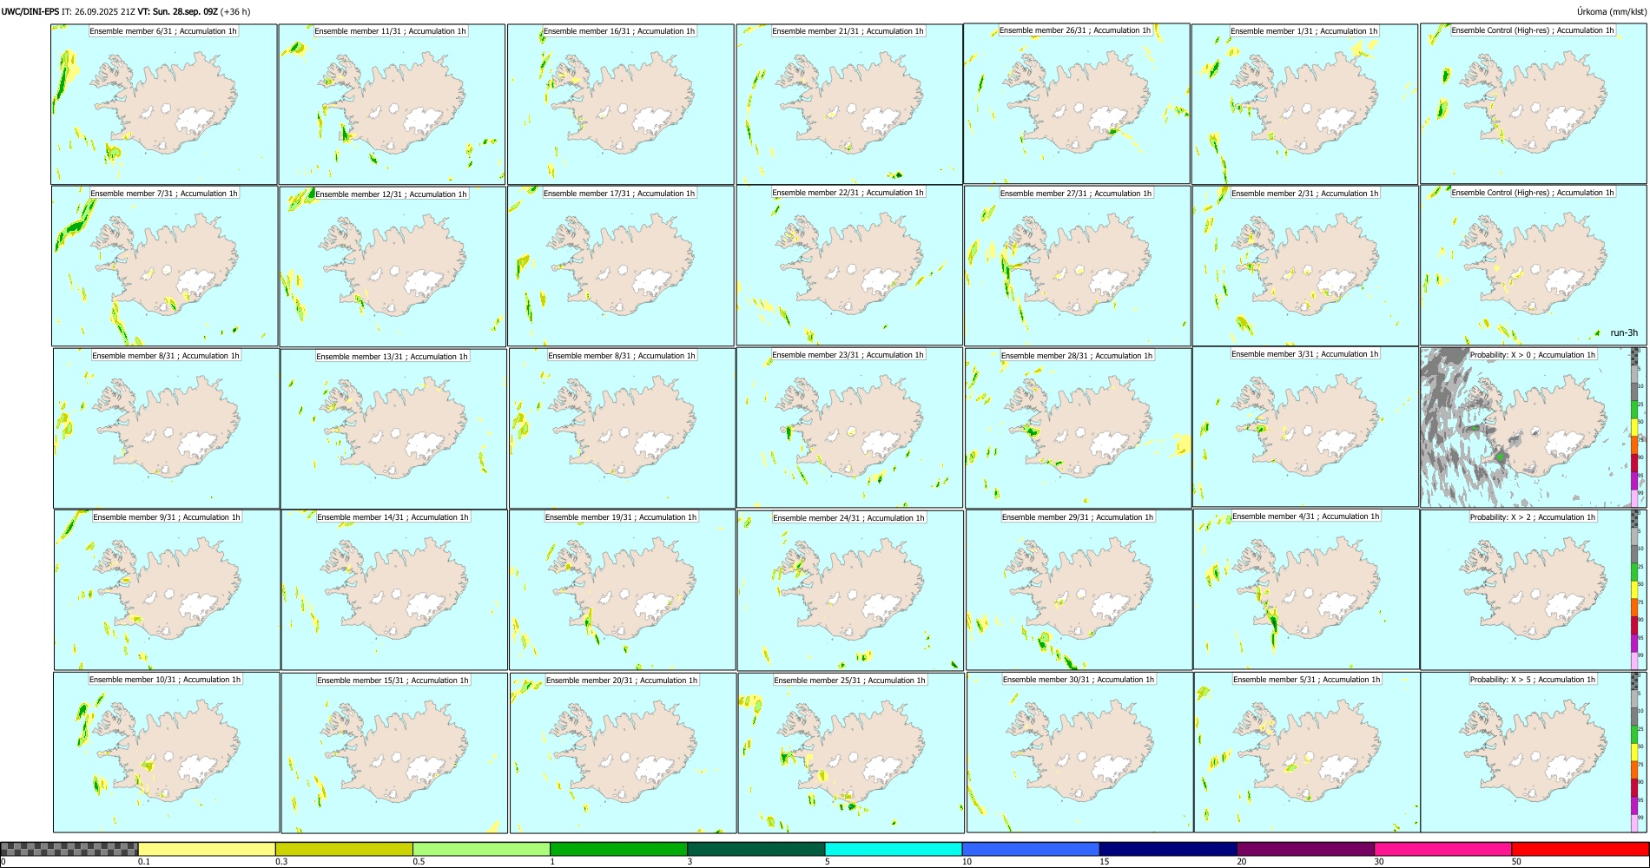Select the Probability X > 5 map panel

point(1533,753)
